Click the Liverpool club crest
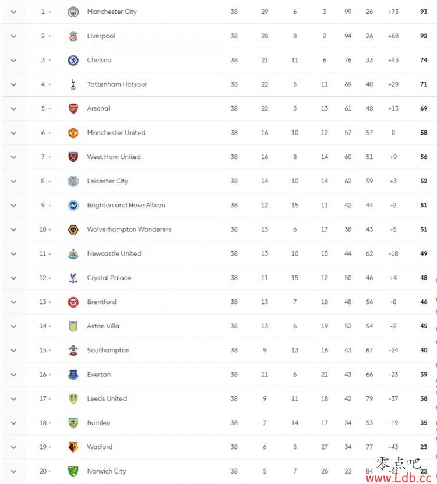 click(x=73, y=36)
